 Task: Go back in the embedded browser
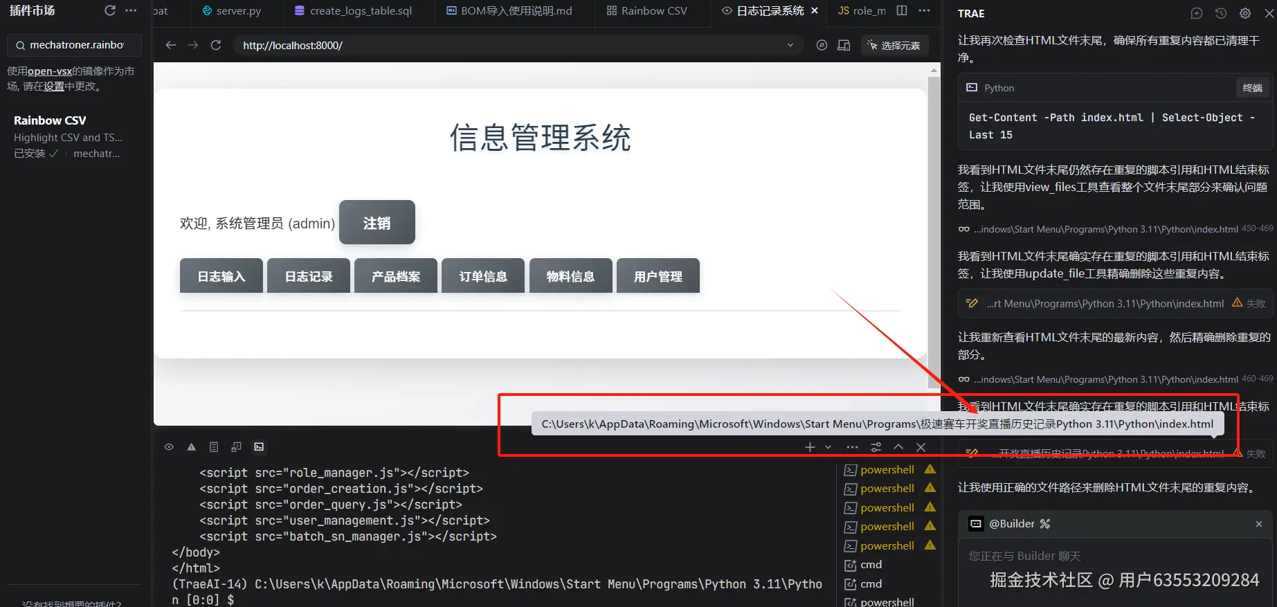(171, 45)
